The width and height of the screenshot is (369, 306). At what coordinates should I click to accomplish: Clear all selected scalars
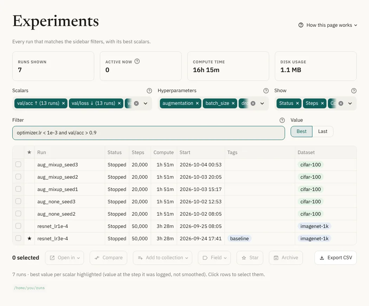(136, 103)
